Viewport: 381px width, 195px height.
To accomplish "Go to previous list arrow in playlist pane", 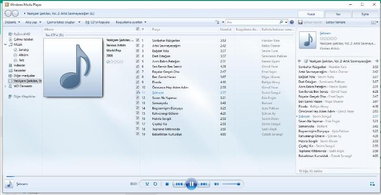I will click(x=300, y=61).
